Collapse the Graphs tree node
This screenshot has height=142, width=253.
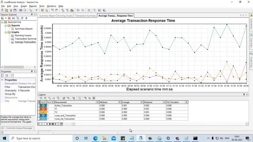tap(6, 32)
